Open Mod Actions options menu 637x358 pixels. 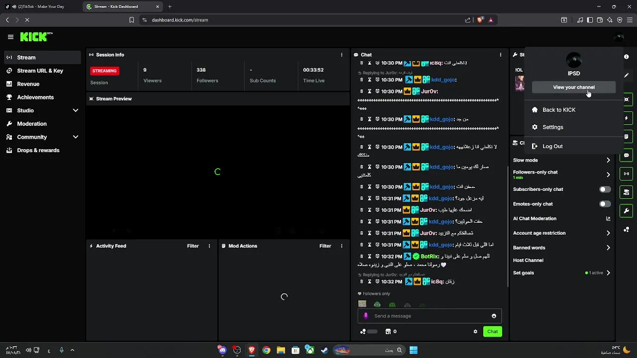pyautogui.click(x=341, y=246)
